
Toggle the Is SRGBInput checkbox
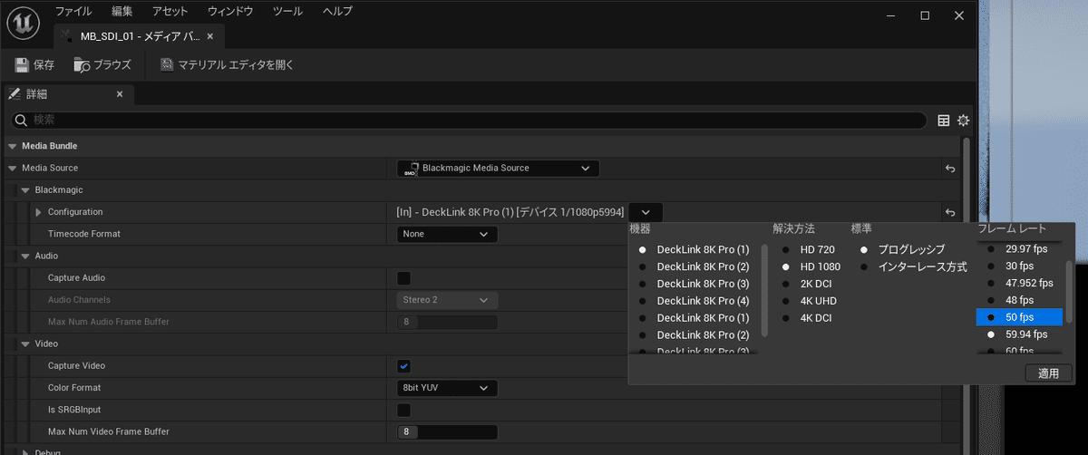point(403,410)
